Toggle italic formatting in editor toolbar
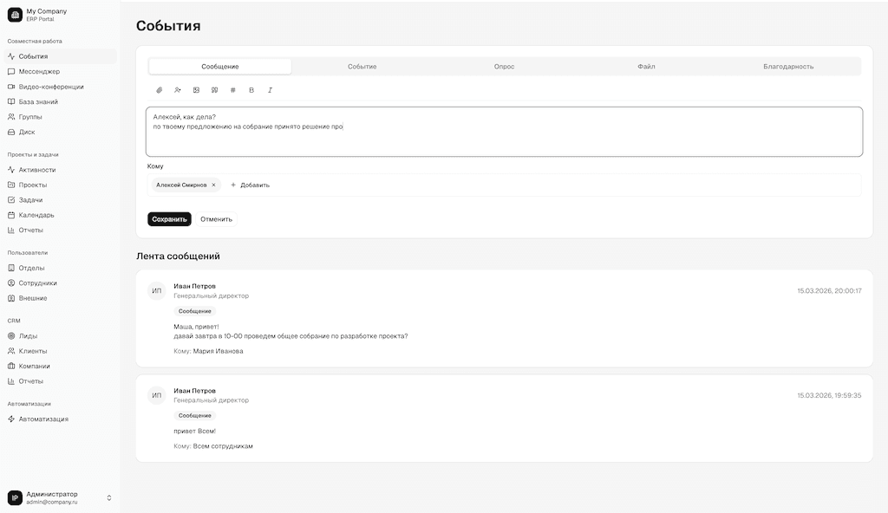This screenshot has width=888, height=513. pos(270,90)
